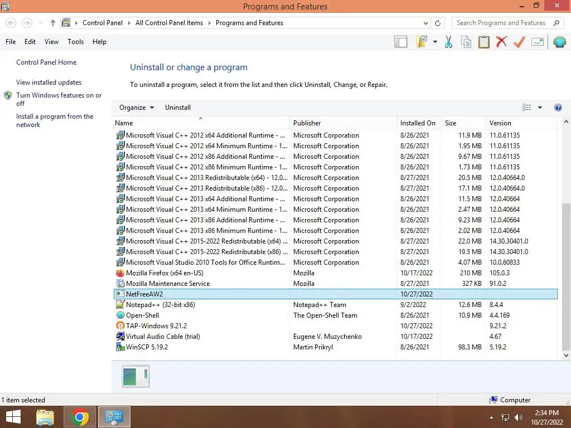The image size is (571, 428).
Task: Open File Explorer from the taskbar
Action: (45, 417)
